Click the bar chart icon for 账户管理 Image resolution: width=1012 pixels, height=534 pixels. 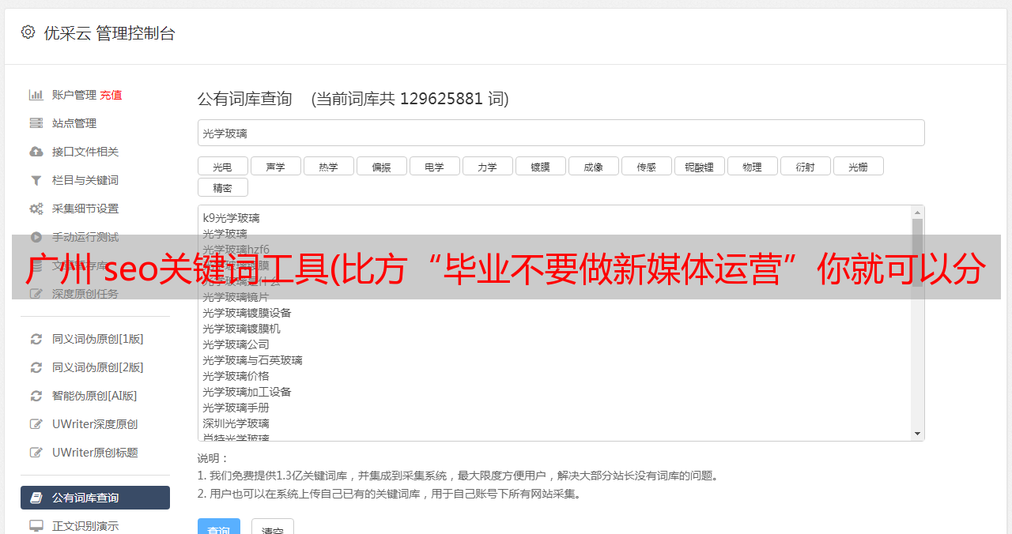click(x=36, y=95)
